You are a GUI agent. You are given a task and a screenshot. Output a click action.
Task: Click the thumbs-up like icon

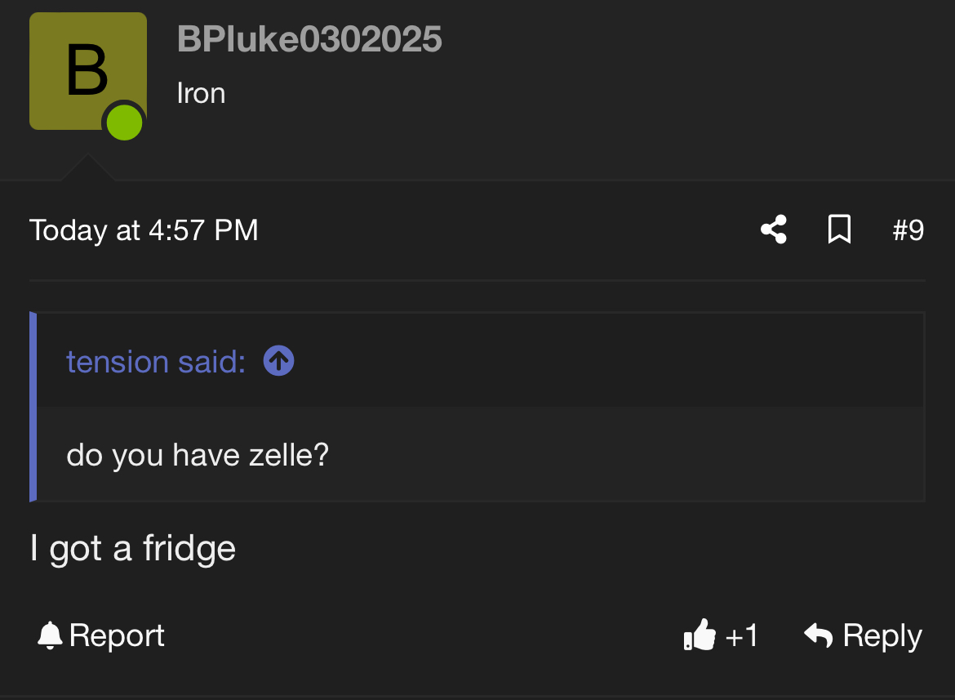point(700,635)
